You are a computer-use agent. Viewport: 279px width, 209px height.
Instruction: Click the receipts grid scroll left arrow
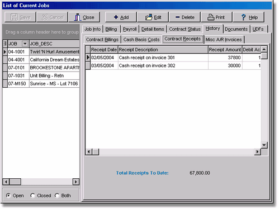(89, 152)
